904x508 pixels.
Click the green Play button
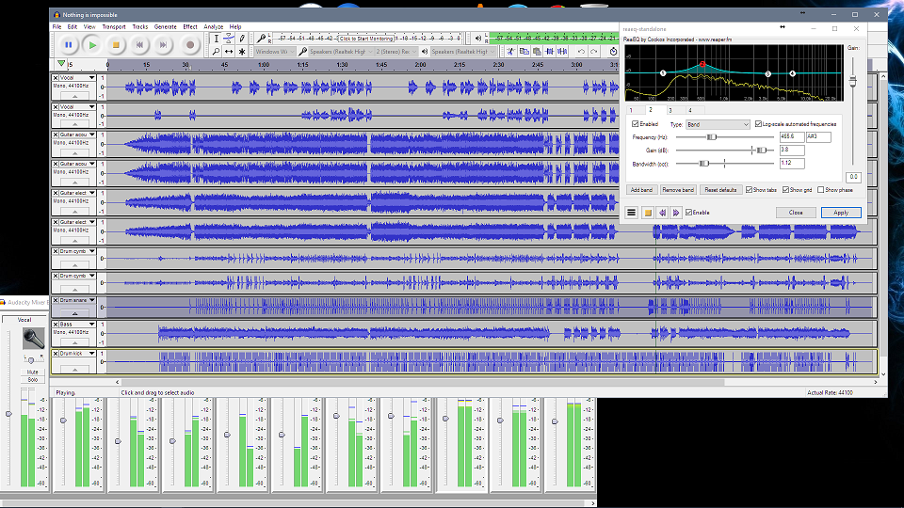(92, 45)
